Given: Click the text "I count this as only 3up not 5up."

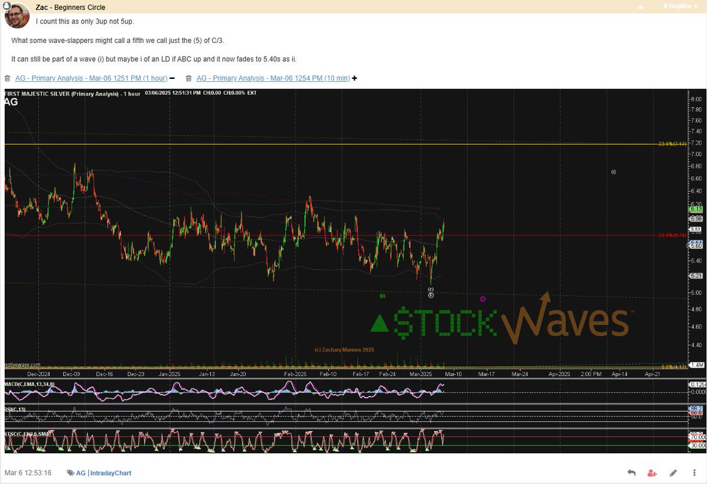Looking at the screenshot, I should click(85, 22).
